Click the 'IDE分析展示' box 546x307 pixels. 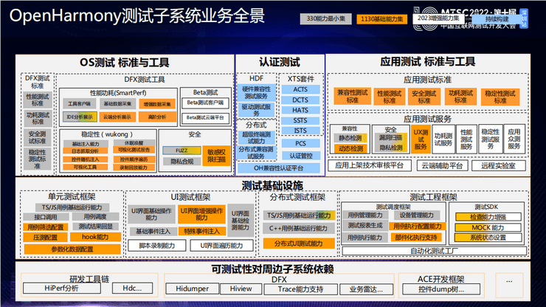pyautogui.click(x=80, y=117)
